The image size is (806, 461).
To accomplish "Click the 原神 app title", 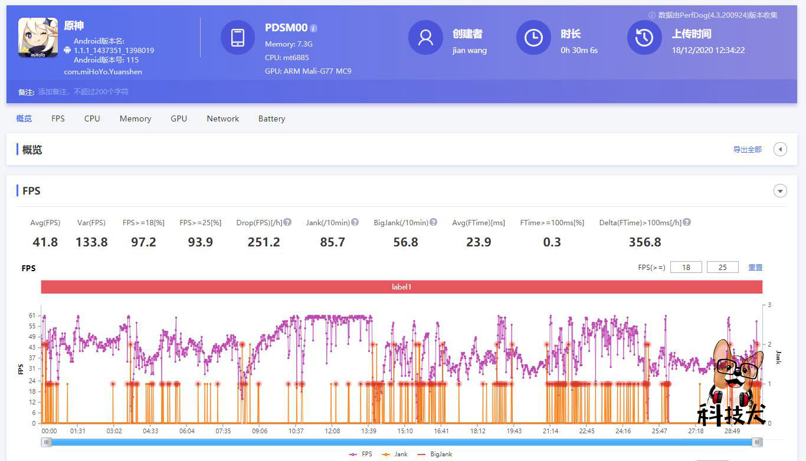I will click(74, 26).
